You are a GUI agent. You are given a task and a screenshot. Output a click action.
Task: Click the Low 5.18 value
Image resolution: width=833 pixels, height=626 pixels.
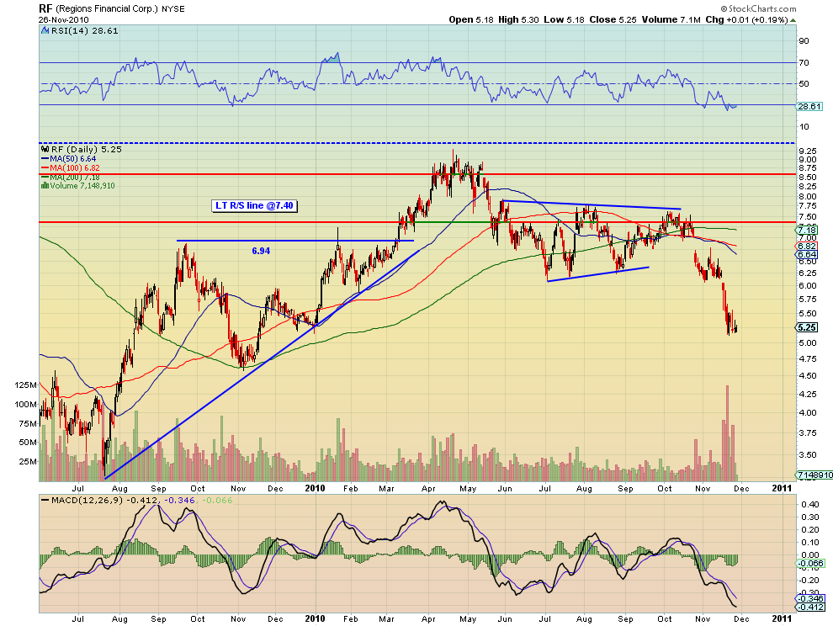565,19
